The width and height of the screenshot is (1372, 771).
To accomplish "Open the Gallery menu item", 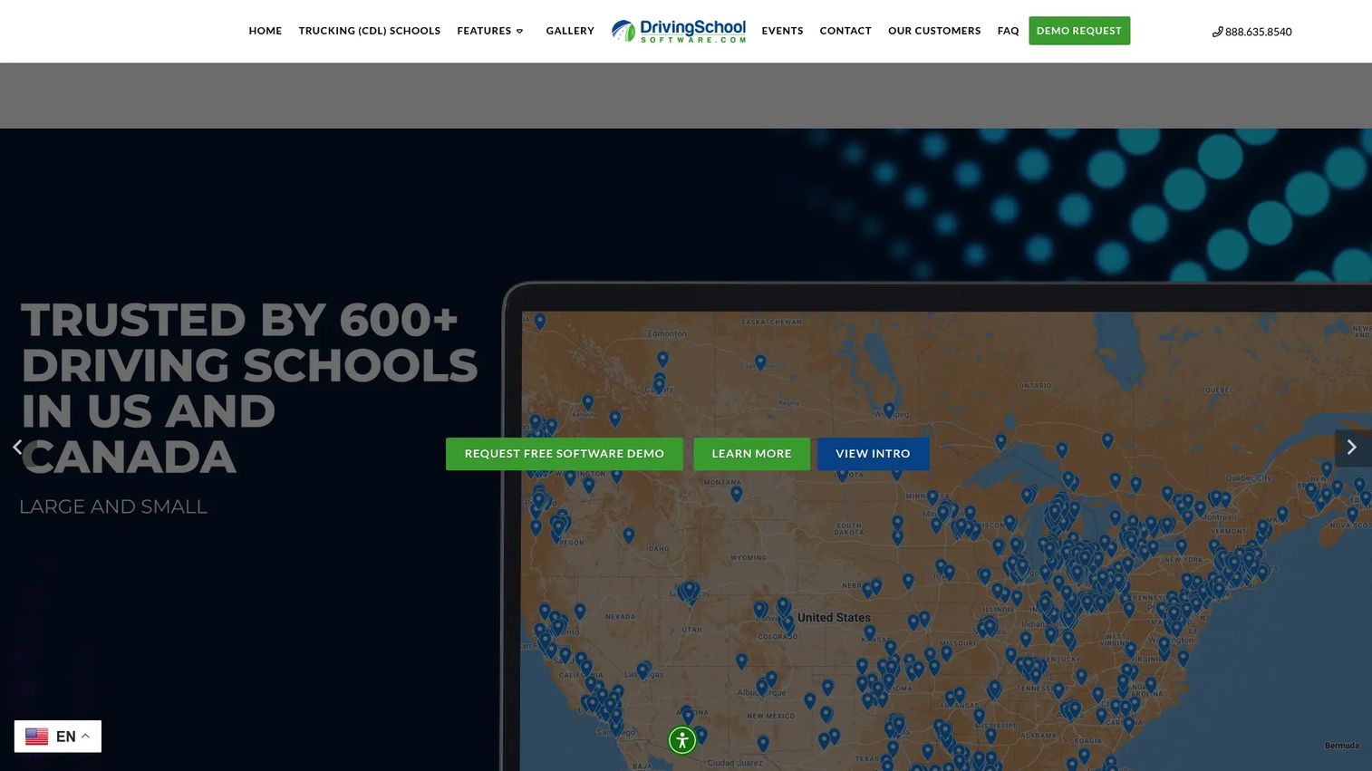I will coord(570,31).
